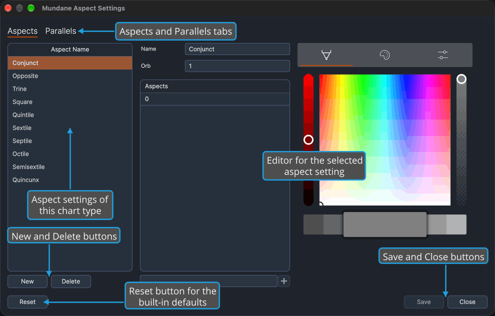Screen dimensions: 495x316
Task: Select Trine in the aspect list
Action: point(70,88)
